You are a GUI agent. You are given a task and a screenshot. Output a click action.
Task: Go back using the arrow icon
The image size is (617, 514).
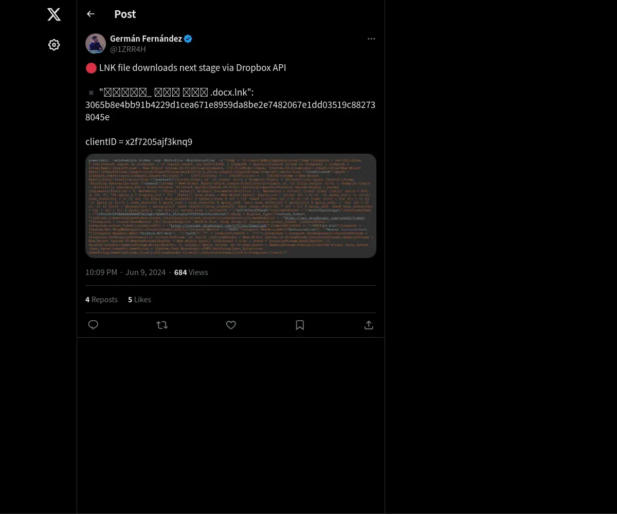[90, 14]
